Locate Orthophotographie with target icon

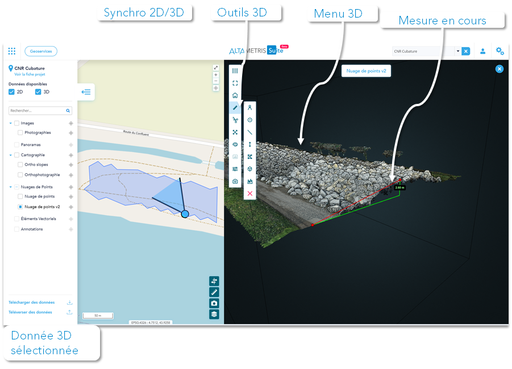click(x=71, y=175)
